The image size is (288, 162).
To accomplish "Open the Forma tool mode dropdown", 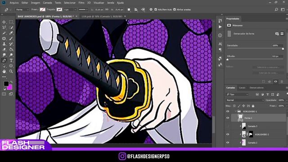I will (22, 9).
